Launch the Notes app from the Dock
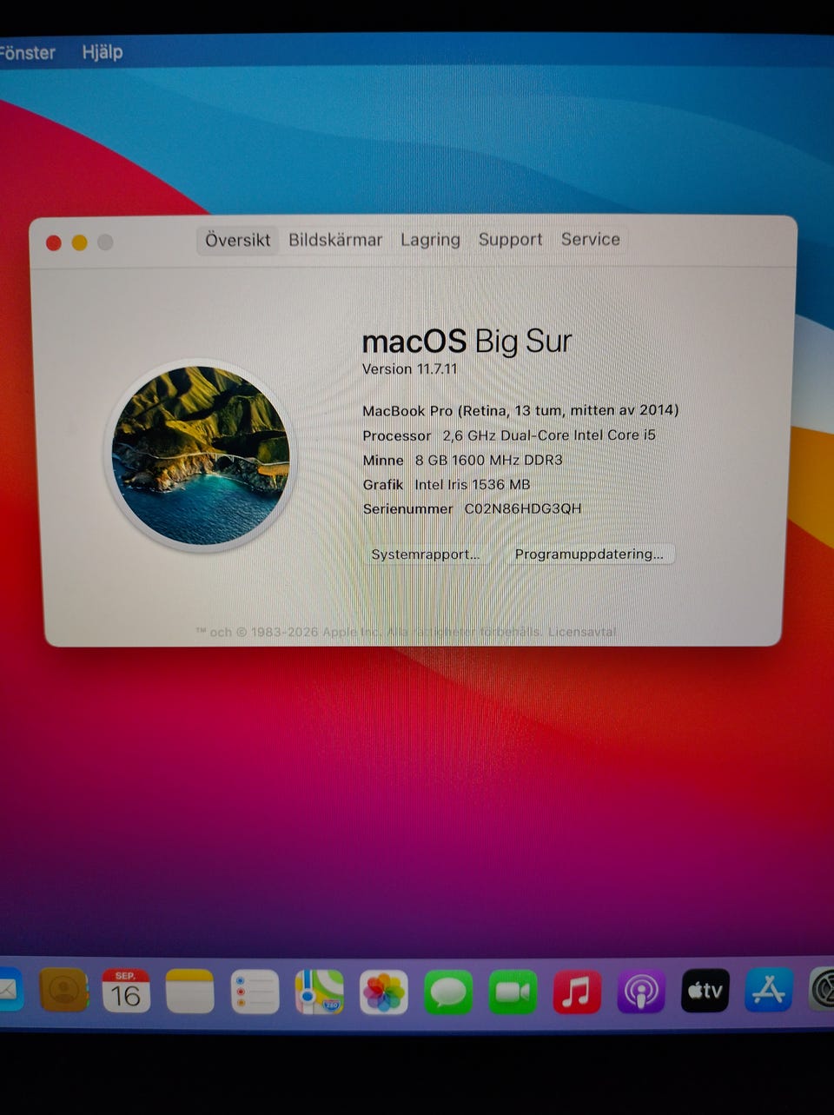834x1115 pixels. coord(190,991)
